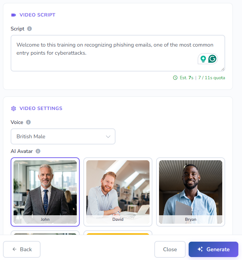Click the green lightbulb suggestion icon
Viewport: 242px width, 260px height.
[203, 59]
